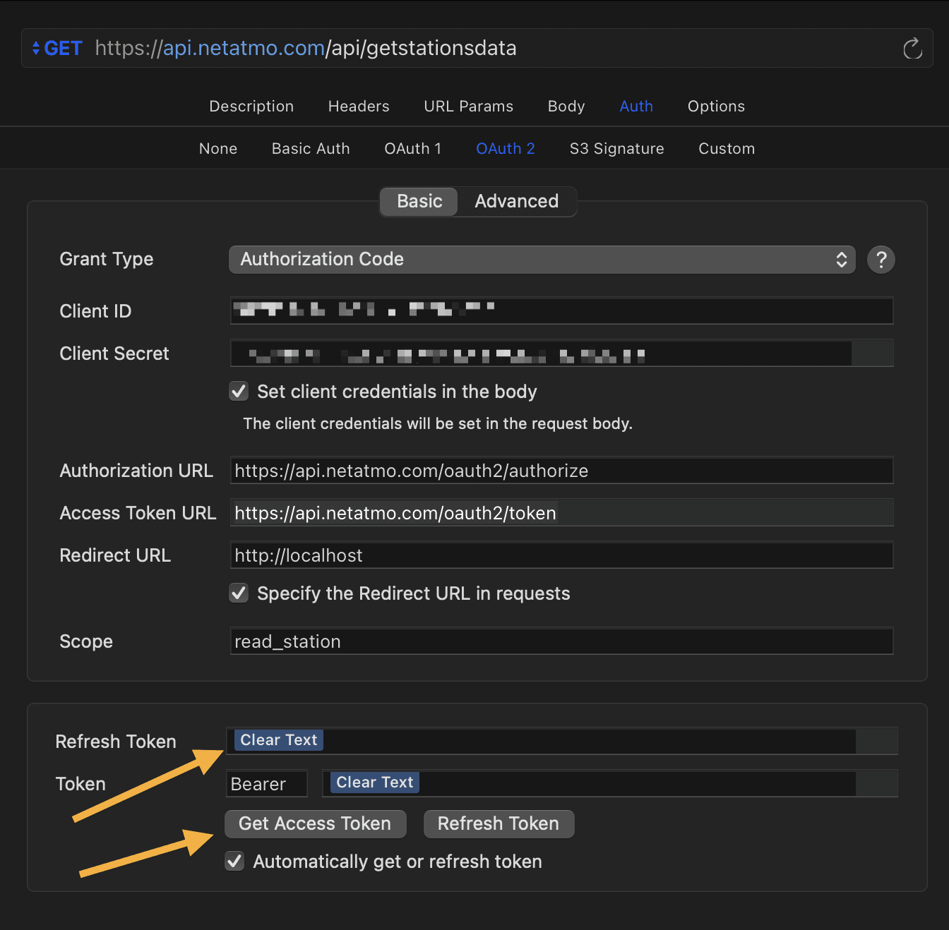
Task: Uncheck Set client credentials in the body
Action: pyautogui.click(x=239, y=392)
